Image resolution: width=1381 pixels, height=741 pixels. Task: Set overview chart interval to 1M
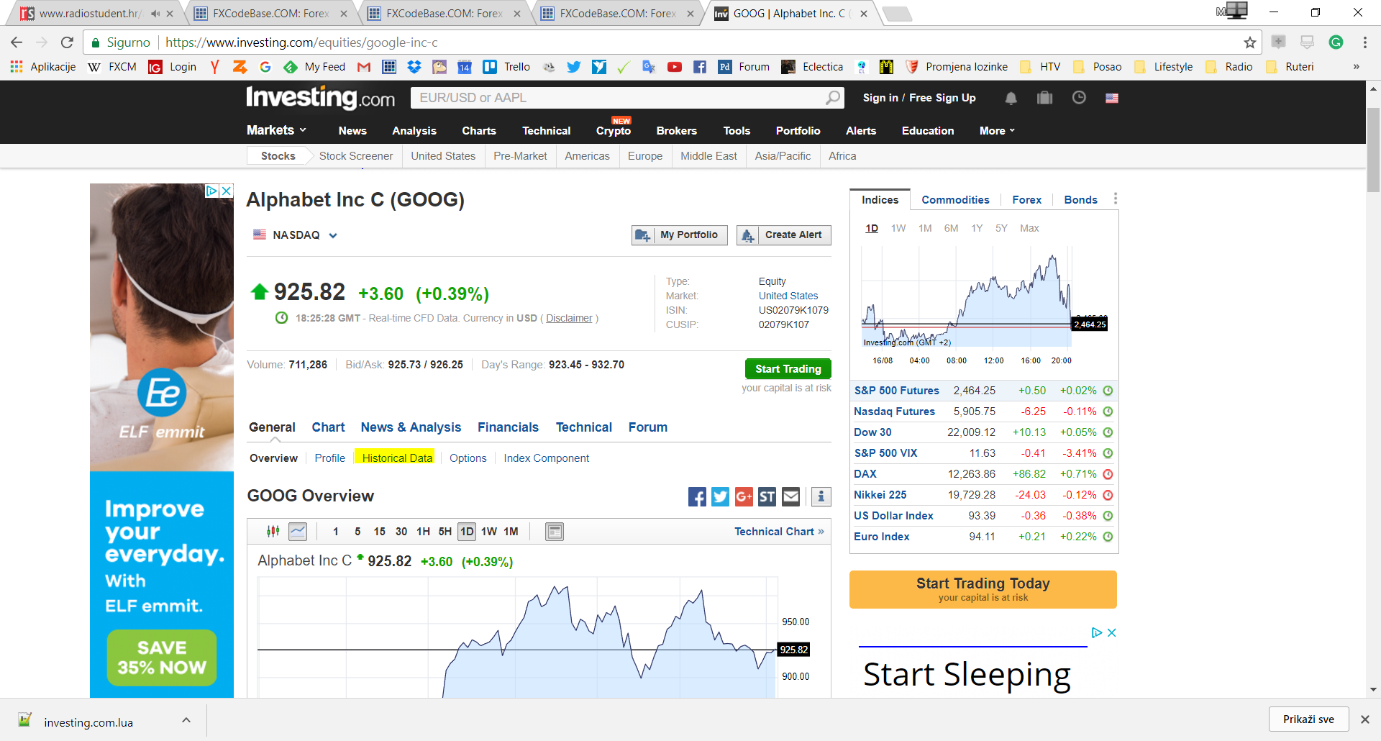tap(511, 532)
